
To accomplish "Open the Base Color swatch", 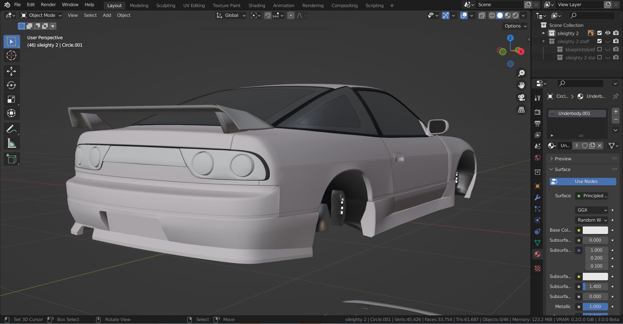I will [595, 230].
